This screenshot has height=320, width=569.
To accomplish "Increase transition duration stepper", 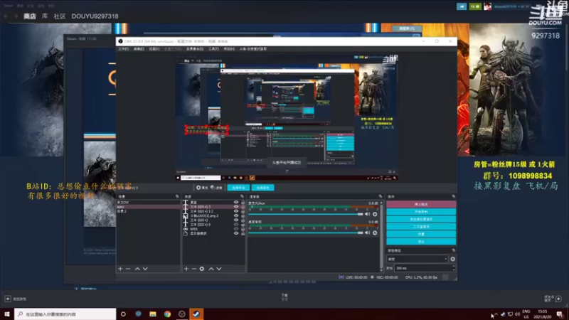I will [454, 266].
